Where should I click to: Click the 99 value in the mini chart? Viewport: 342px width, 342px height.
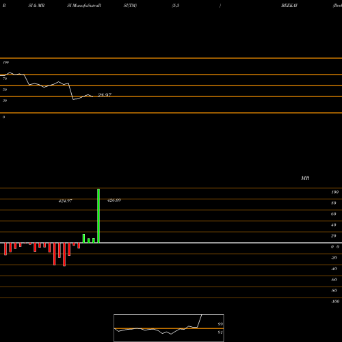(x=220, y=324)
